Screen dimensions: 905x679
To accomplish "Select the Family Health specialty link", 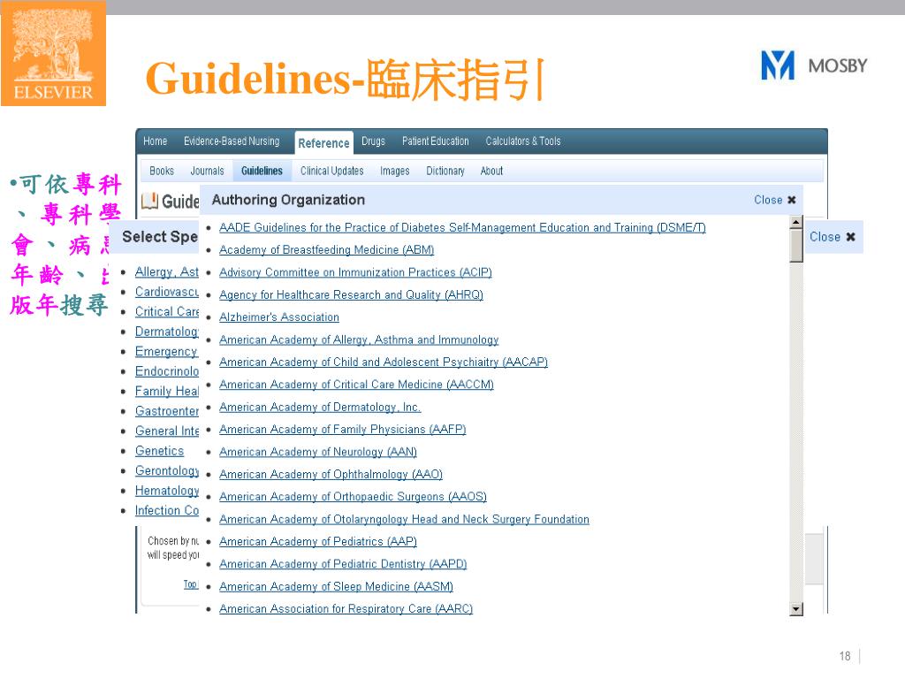I will pyautogui.click(x=167, y=392).
